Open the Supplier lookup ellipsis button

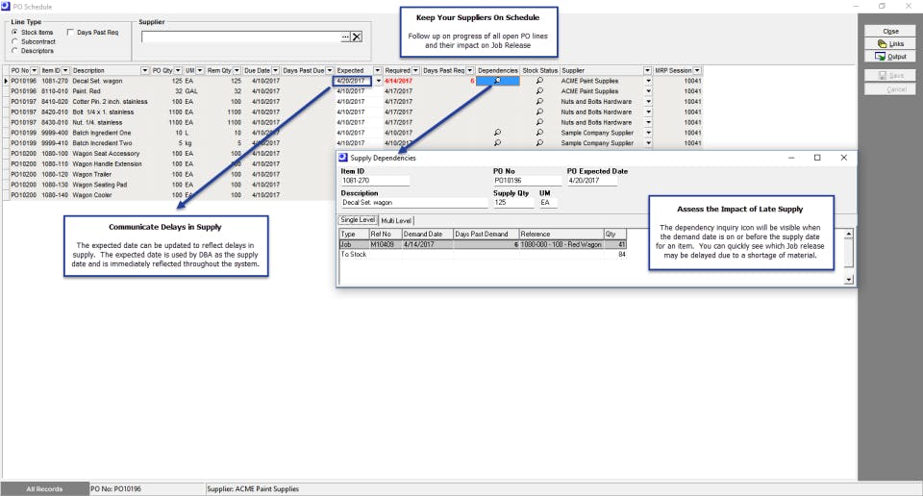[345, 37]
